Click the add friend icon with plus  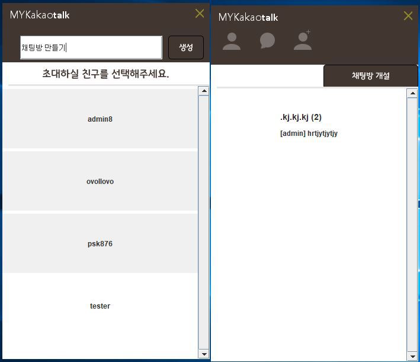tap(303, 40)
